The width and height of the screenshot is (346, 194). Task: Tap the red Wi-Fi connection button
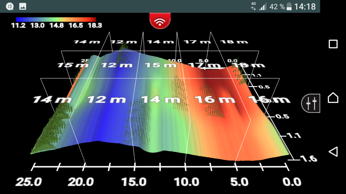[x=159, y=21]
